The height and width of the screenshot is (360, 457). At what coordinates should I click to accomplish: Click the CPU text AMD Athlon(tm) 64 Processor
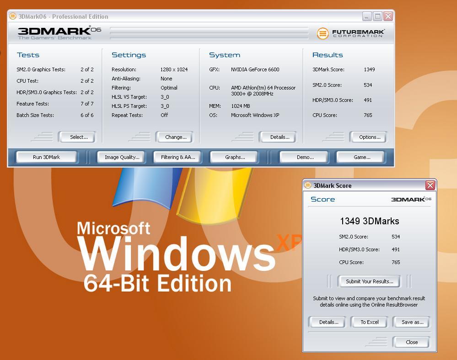click(x=263, y=88)
